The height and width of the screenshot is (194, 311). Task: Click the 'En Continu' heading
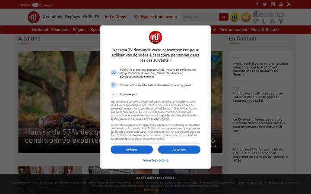coord(242,39)
